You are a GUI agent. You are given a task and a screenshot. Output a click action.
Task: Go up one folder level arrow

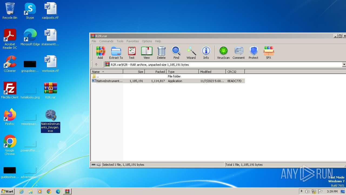point(96,64)
